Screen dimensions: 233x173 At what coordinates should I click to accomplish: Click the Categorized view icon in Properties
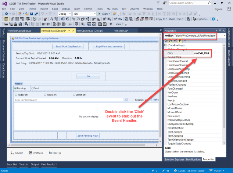[x=166, y=40]
